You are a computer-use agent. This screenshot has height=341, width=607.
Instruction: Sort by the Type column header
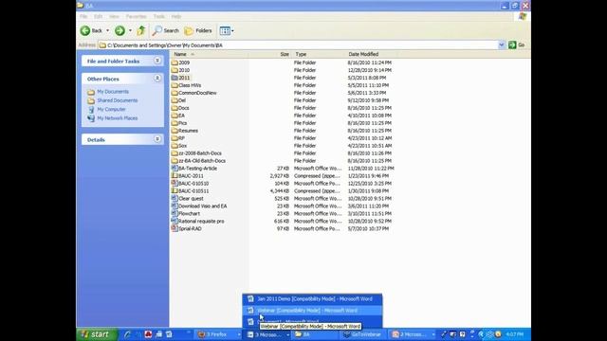(319, 54)
